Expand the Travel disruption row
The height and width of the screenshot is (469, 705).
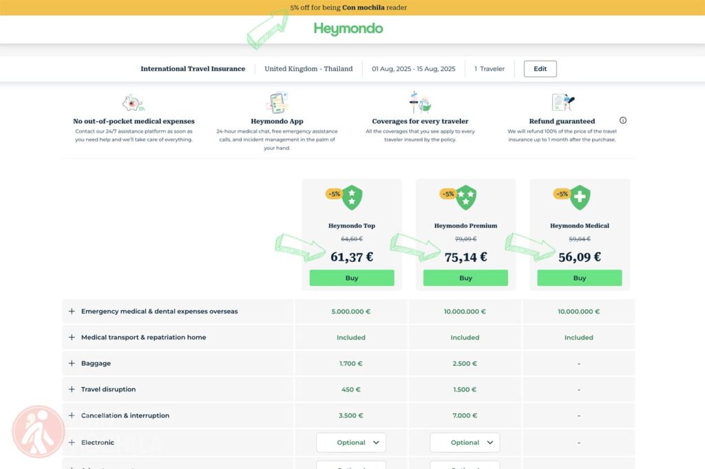pos(72,389)
